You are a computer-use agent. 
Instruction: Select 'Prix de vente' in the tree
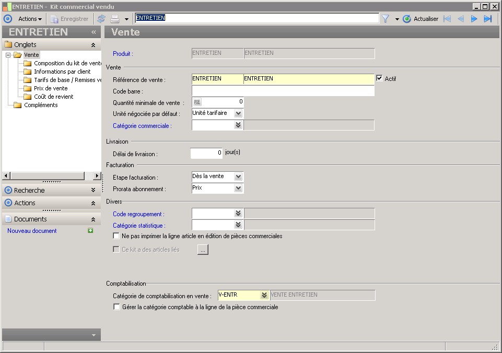coord(51,88)
